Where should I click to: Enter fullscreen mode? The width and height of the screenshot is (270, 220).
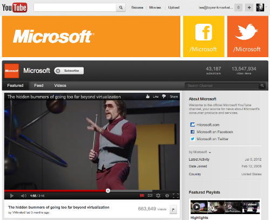(x=175, y=196)
